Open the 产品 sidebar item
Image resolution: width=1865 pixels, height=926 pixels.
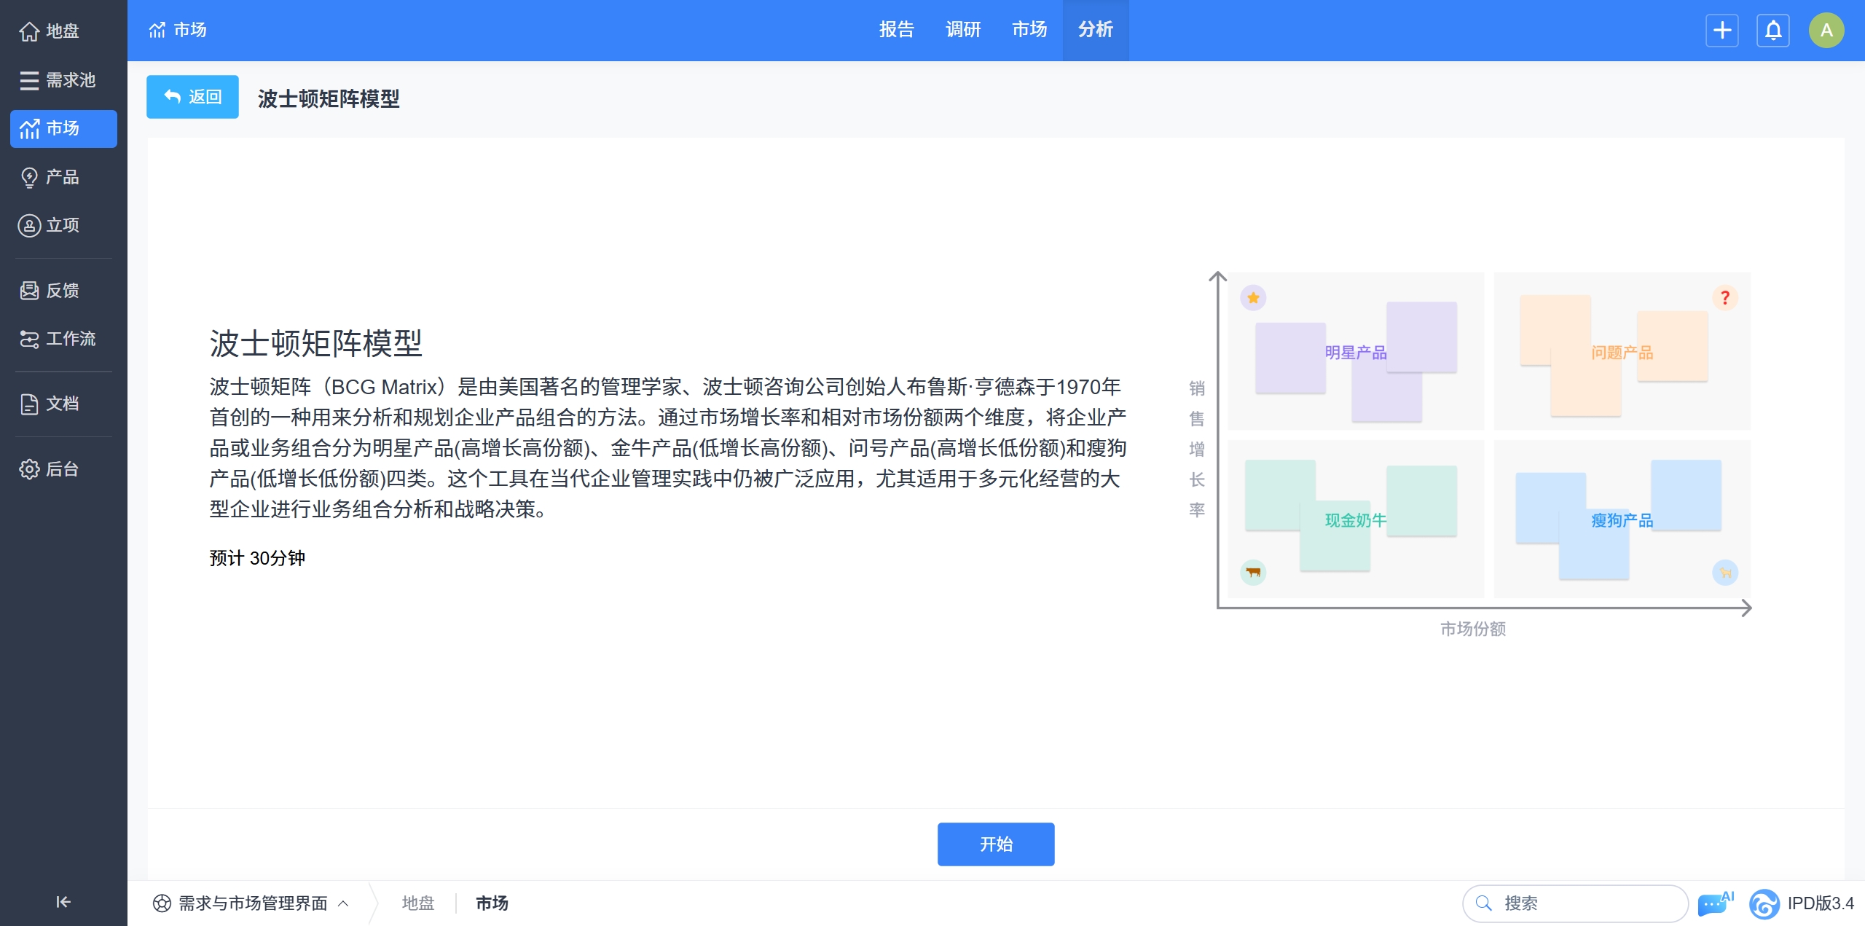pos(63,177)
